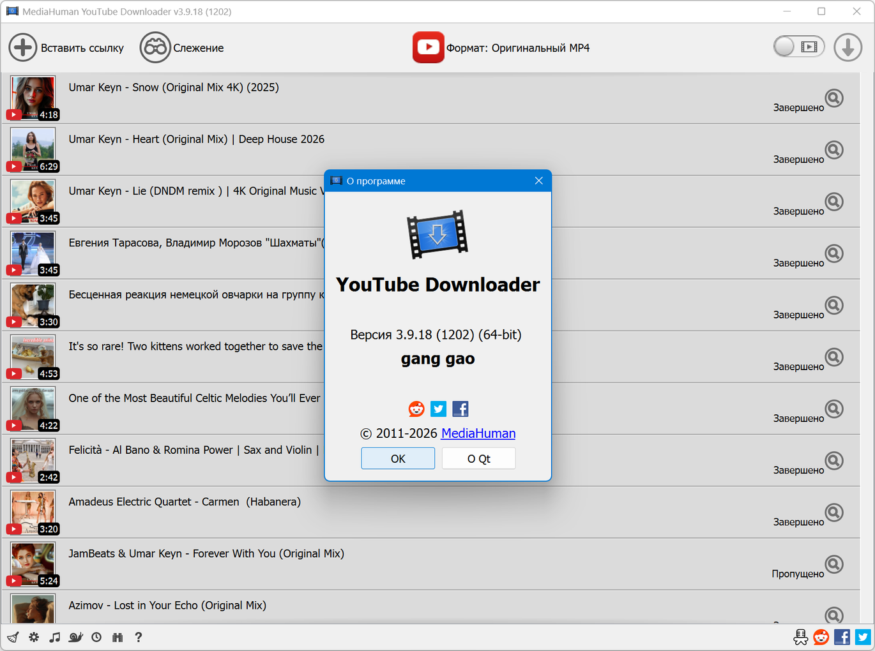Click the Twitter icon in the About dialog

[x=439, y=409]
